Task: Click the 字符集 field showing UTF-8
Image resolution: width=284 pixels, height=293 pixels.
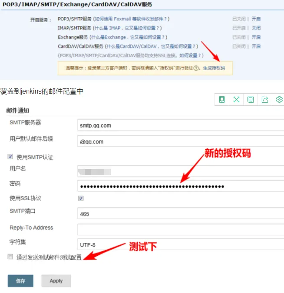Action: click(x=181, y=244)
